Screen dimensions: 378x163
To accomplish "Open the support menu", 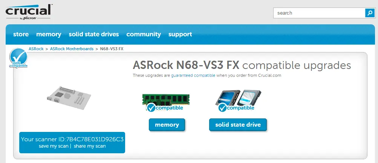I will pos(180,34).
